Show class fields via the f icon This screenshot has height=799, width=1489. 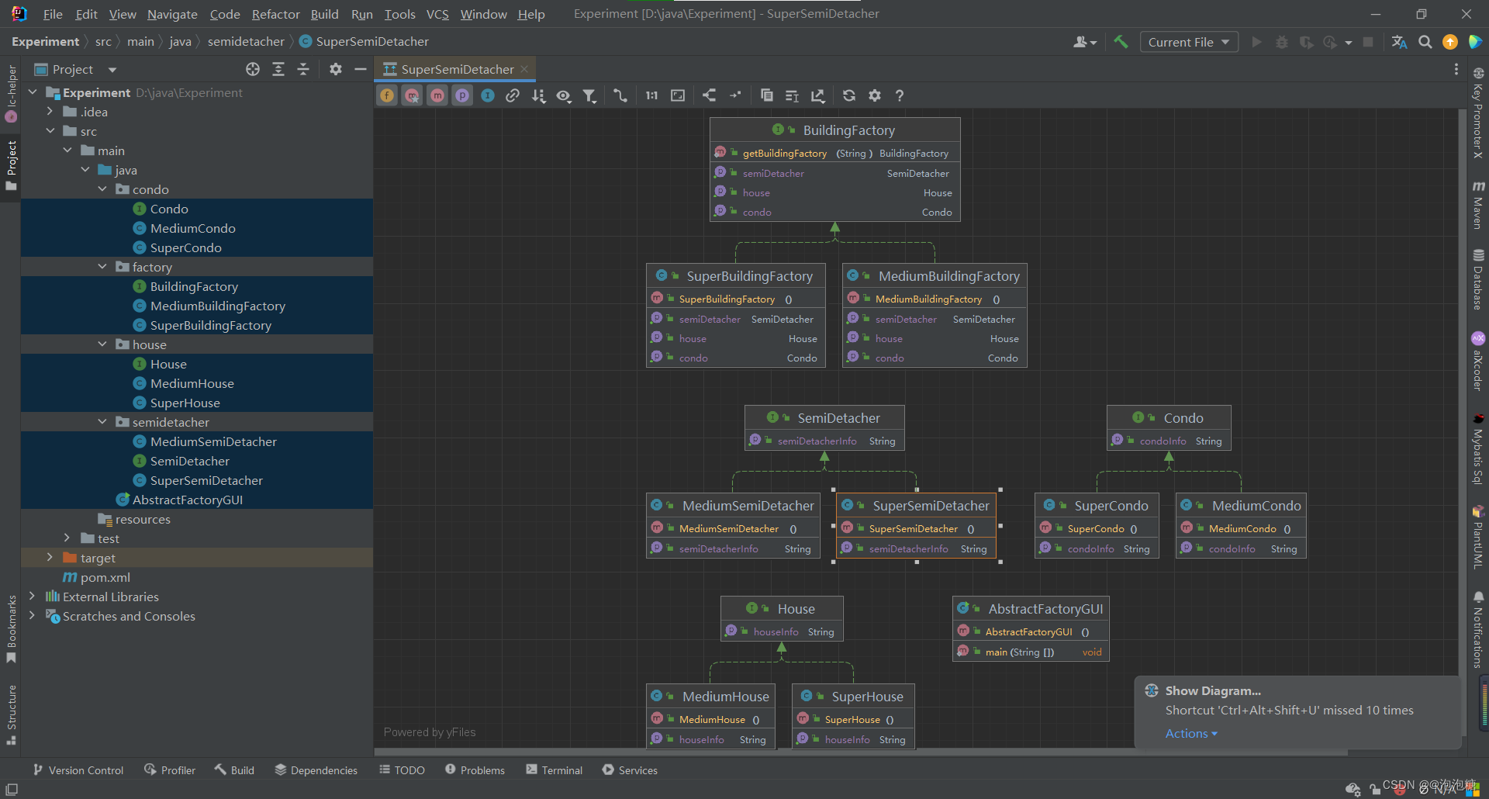coord(387,95)
